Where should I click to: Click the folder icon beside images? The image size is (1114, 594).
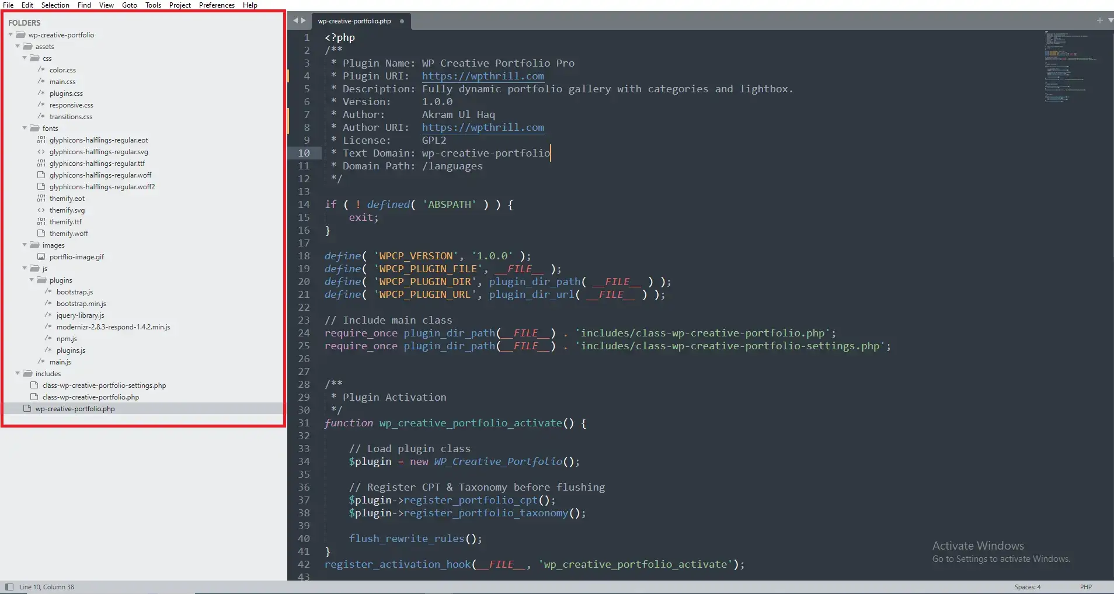pyautogui.click(x=33, y=245)
